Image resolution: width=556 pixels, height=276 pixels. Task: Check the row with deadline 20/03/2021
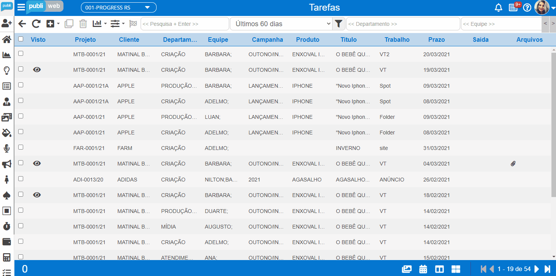click(x=21, y=54)
